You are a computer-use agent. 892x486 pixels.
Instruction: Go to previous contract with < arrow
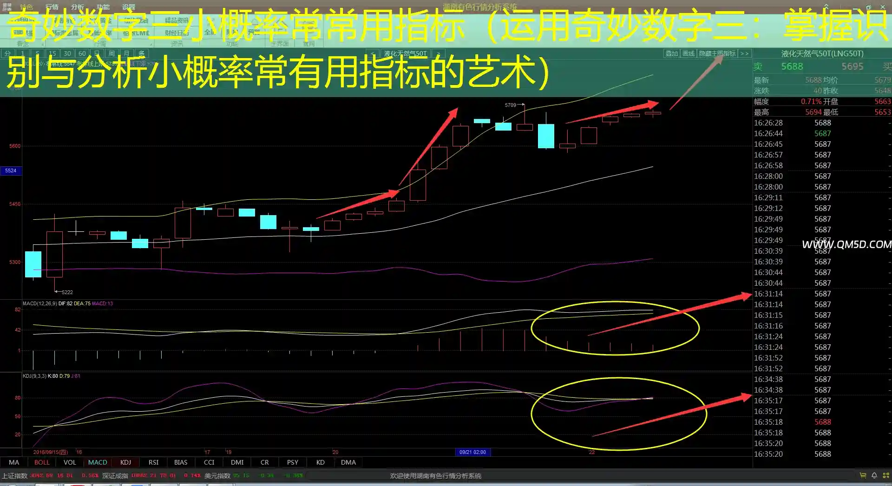tap(373, 53)
